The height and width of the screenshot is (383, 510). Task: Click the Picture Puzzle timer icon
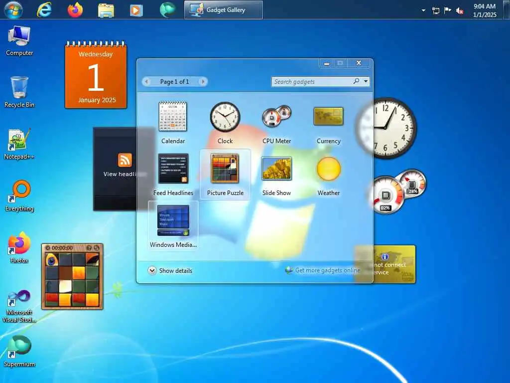tap(48, 248)
